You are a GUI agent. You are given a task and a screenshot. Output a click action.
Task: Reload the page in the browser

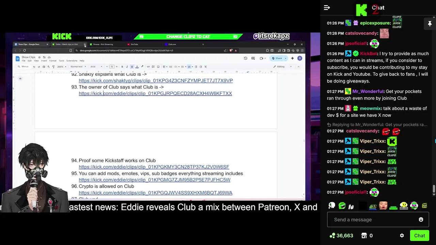(x=25, y=50)
